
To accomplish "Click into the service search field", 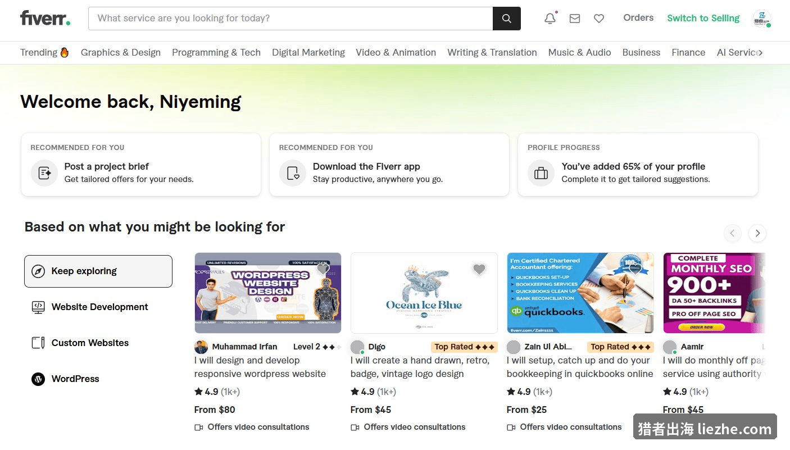I will [x=290, y=19].
